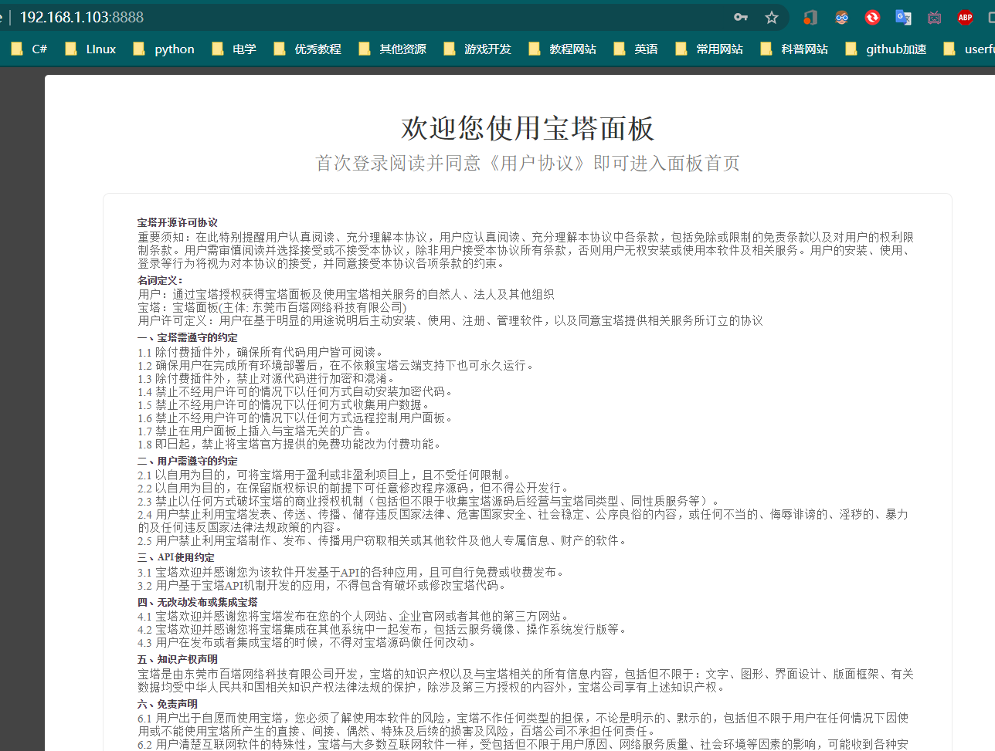Screen dimensions: 995x751
Task: Click the line defining 宝塔面板 entity
Action: [272, 307]
